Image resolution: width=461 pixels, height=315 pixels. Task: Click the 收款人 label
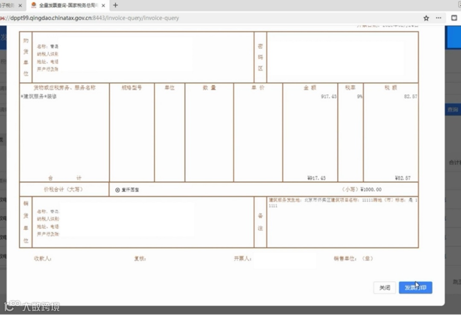click(x=43, y=259)
